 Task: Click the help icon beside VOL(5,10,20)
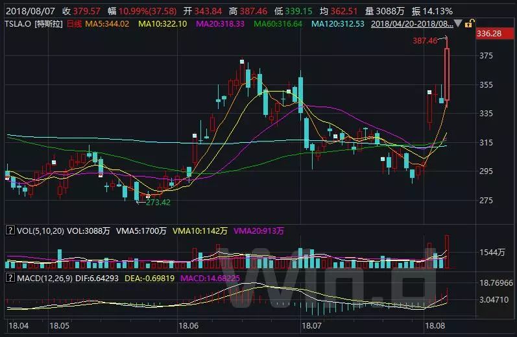[9, 230]
